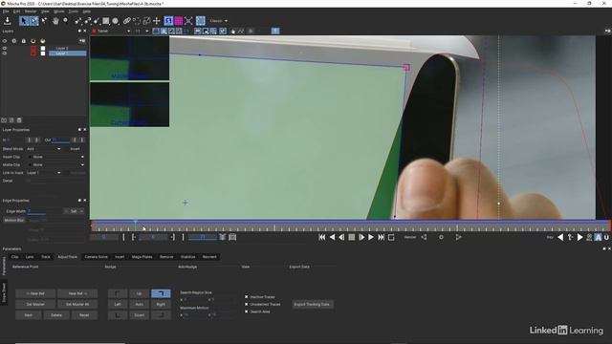The width and height of the screenshot is (612, 344).
Task: Toggle the Unselected Traces checkbox
Action: pyautogui.click(x=247, y=304)
